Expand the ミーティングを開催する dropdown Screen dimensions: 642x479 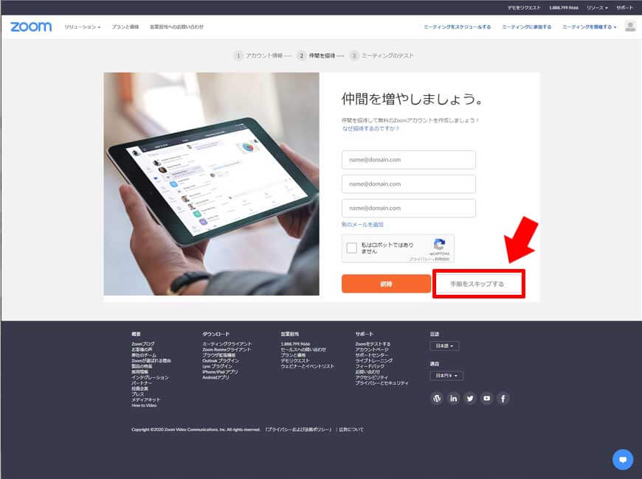click(589, 27)
